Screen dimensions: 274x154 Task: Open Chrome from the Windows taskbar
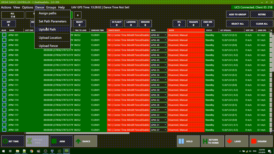click(31, 151)
